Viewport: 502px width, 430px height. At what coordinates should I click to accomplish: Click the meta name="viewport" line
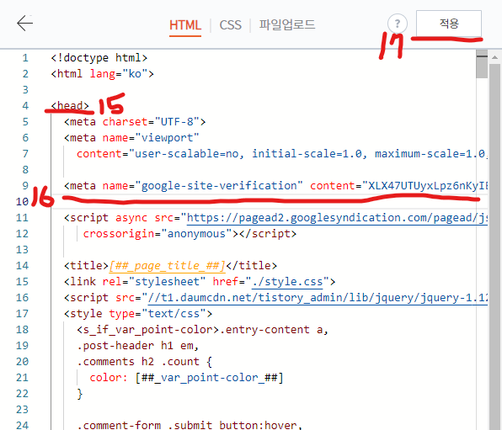[x=131, y=138]
